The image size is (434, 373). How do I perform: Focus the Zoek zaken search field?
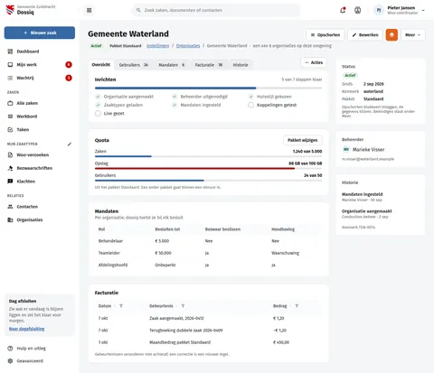(216, 10)
